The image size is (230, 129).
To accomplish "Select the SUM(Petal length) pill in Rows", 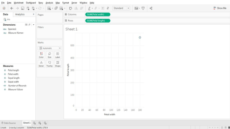I will click(98, 21).
